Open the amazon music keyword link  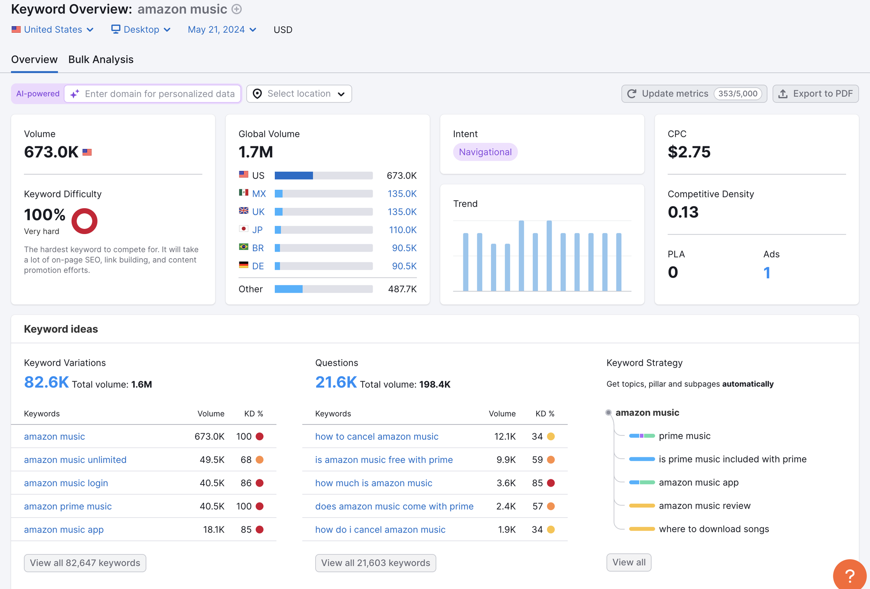(x=54, y=436)
